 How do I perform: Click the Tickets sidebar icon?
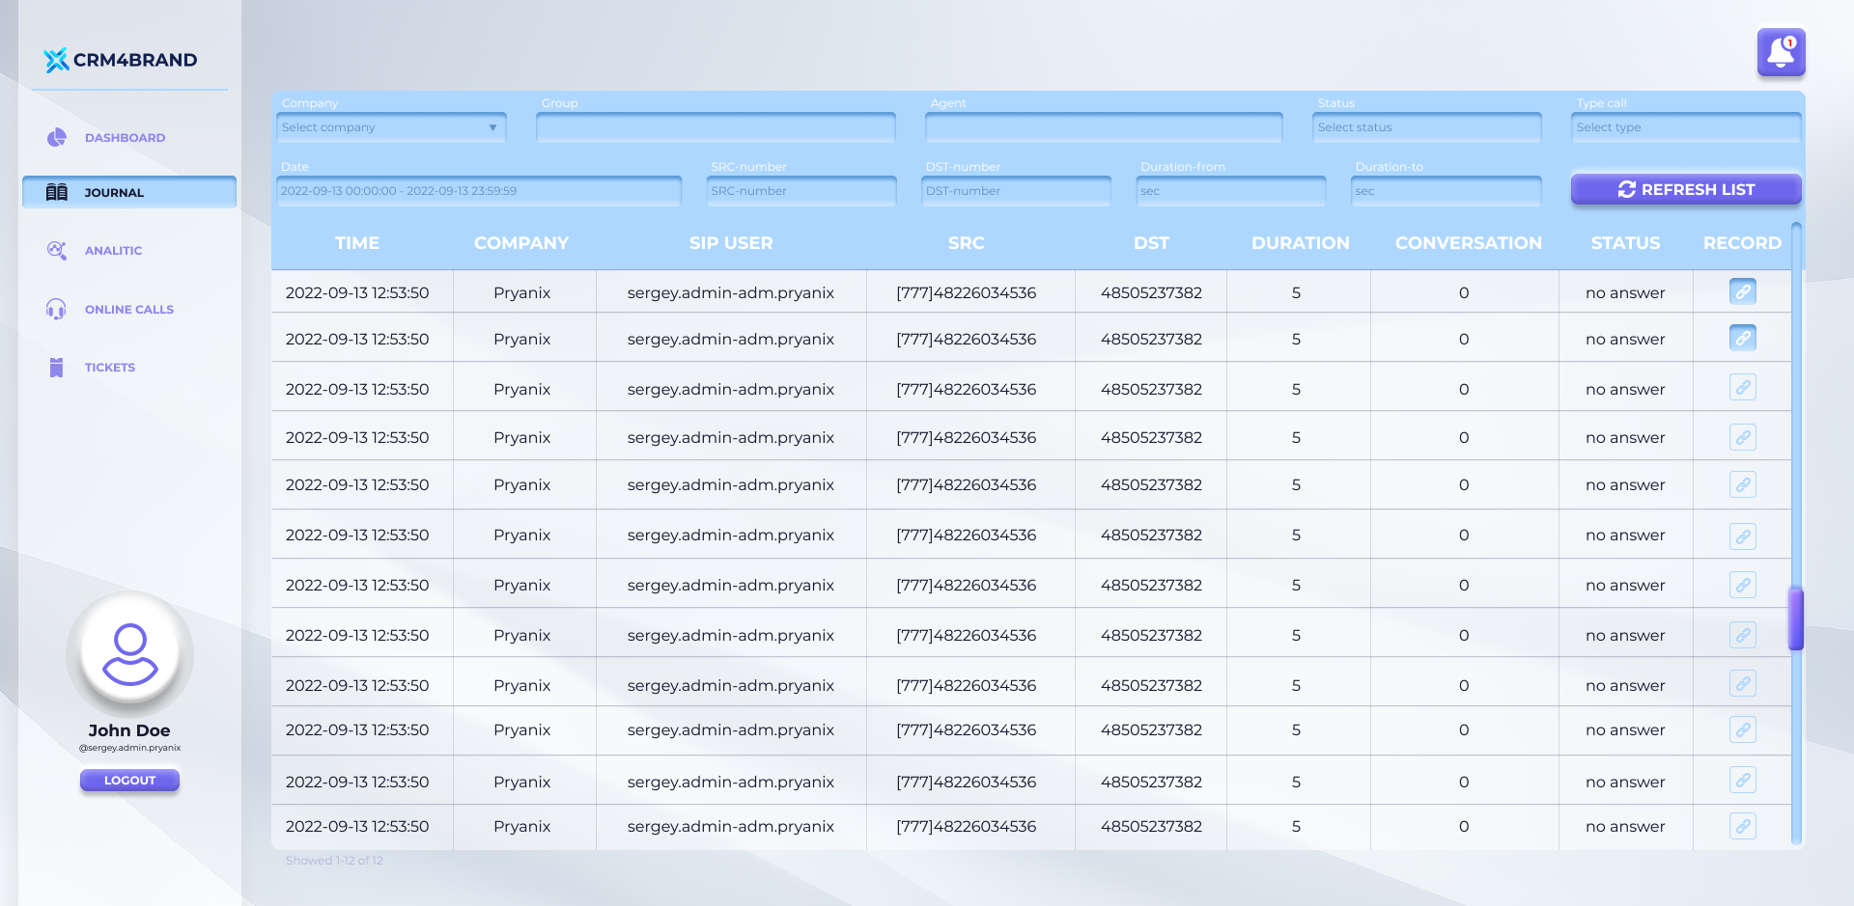point(57,368)
